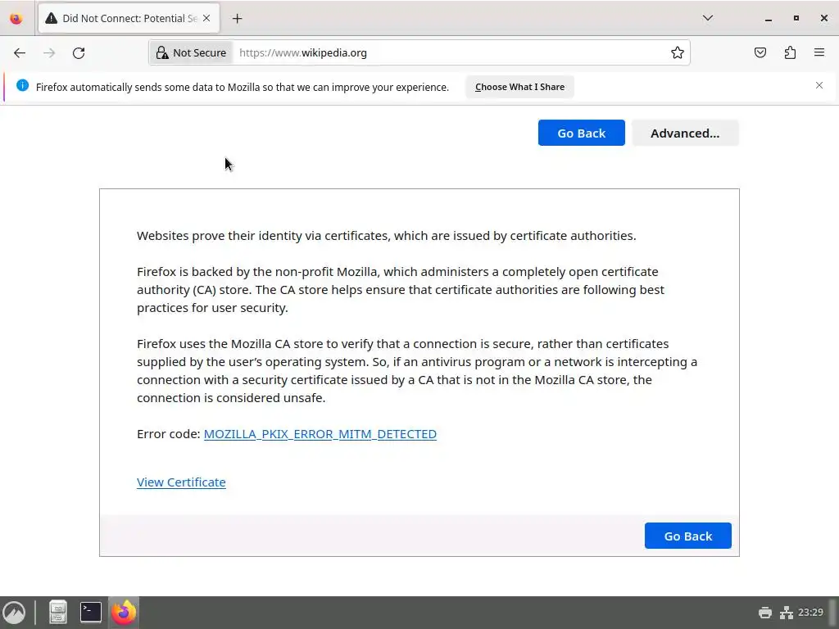Open the Firefox View icon in tab bar
The image size is (839, 629).
coord(16,19)
